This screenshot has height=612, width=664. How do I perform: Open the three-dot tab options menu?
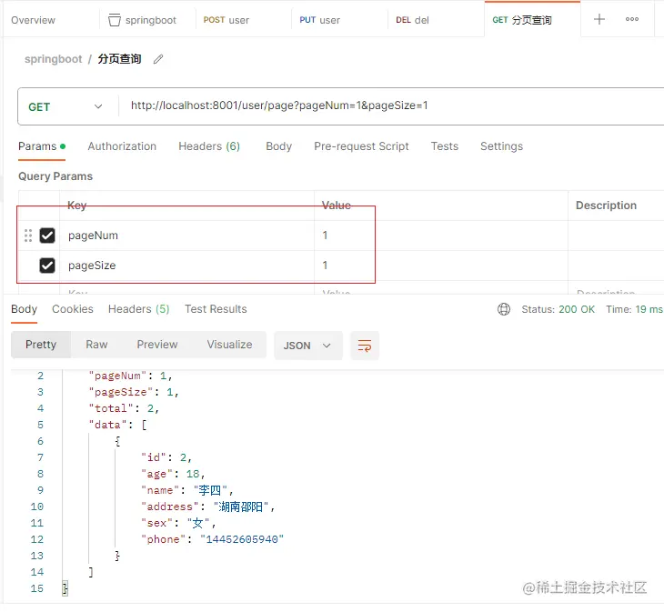pyautogui.click(x=632, y=19)
